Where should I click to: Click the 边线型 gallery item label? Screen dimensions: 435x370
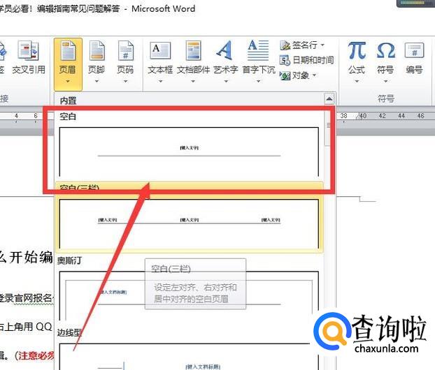(x=70, y=332)
